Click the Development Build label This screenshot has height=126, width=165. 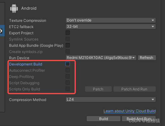point(26,64)
